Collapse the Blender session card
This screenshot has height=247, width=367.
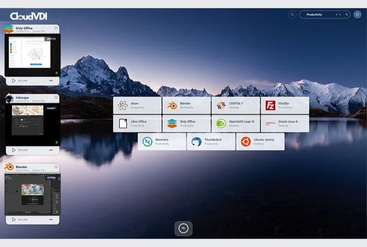pos(56,166)
